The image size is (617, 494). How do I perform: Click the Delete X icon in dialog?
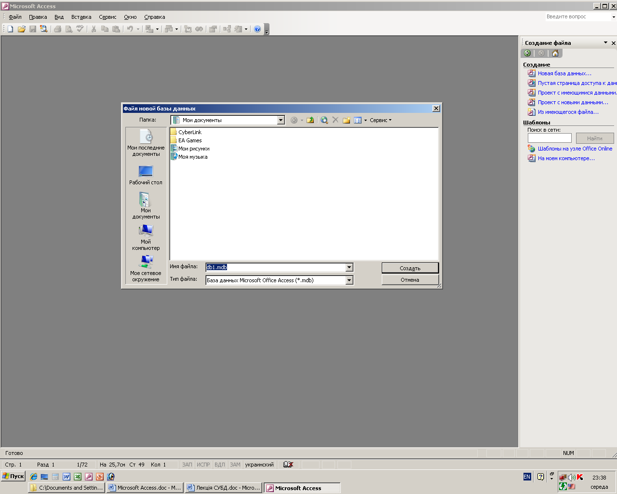335,120
